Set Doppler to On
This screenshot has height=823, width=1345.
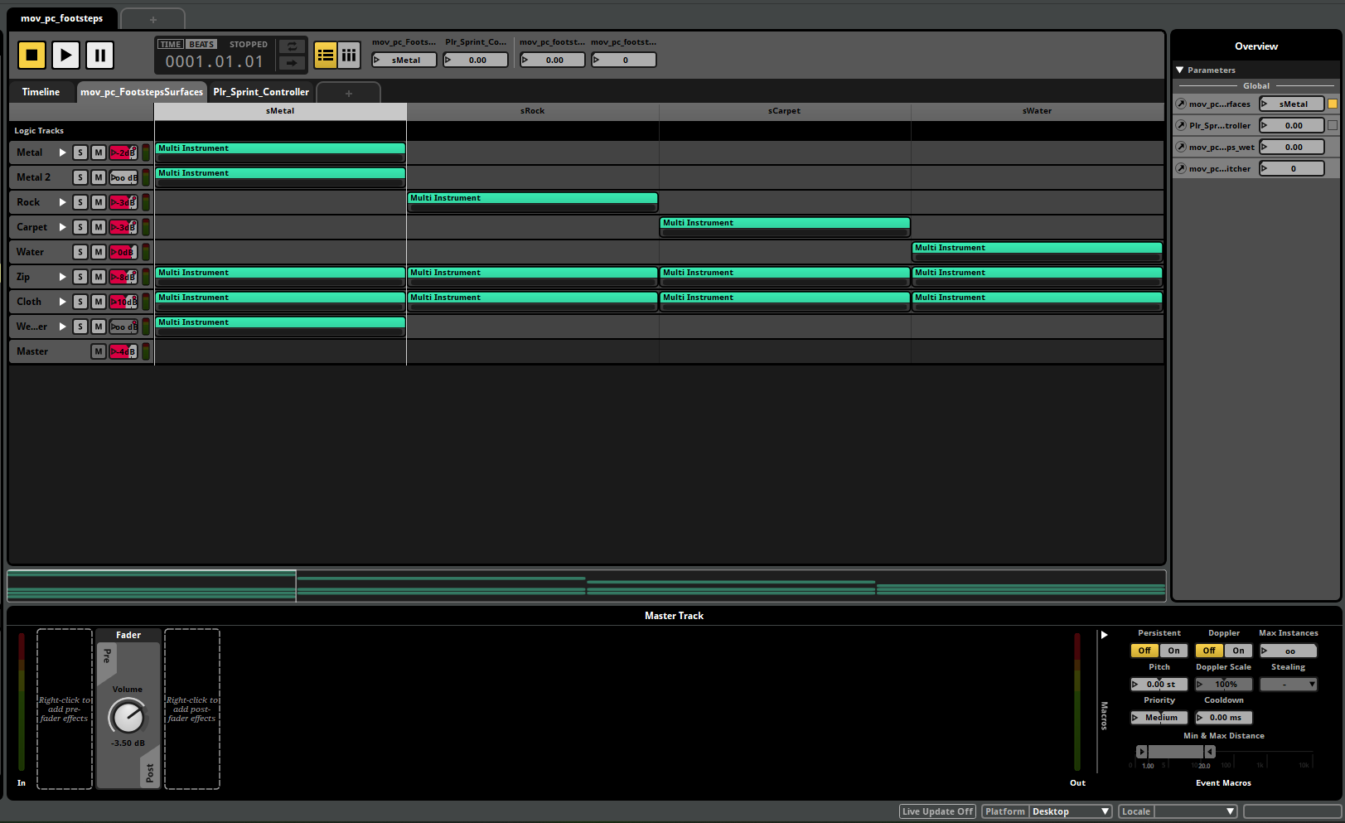pyautogui.click(x=1238, y=651)
